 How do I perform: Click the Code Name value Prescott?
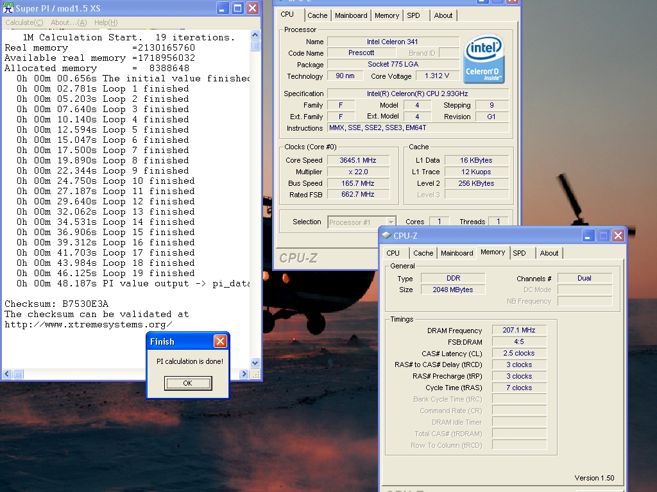click(361, 53)
